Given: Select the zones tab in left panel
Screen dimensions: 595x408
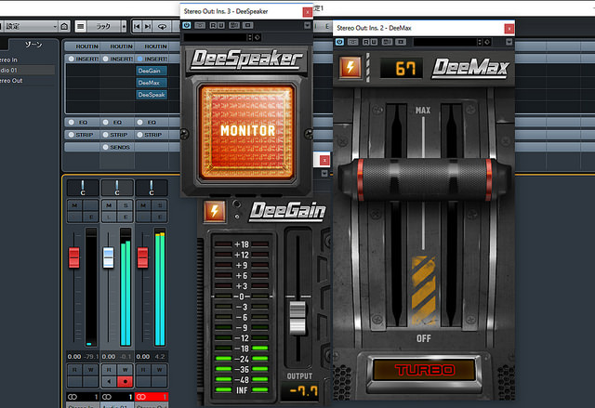Looking at the screenshot, I should tap(33, 45).
